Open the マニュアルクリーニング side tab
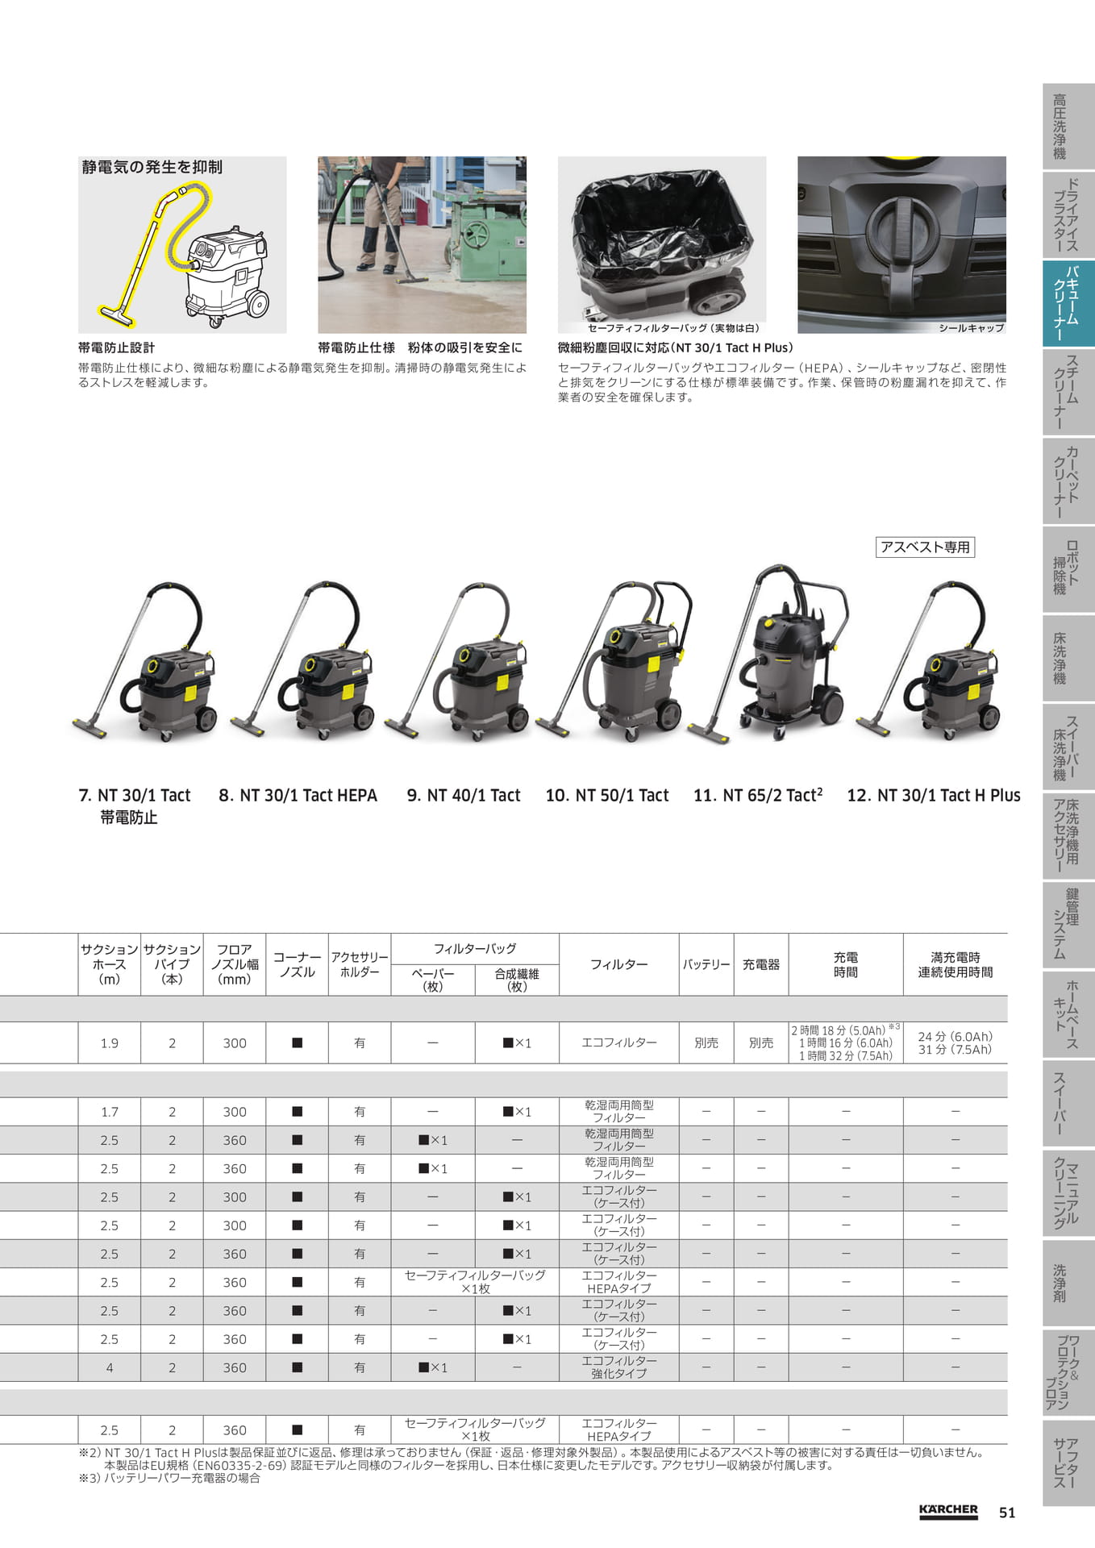This screenshot has width=1095, height=1548. pos(1068,1192)
